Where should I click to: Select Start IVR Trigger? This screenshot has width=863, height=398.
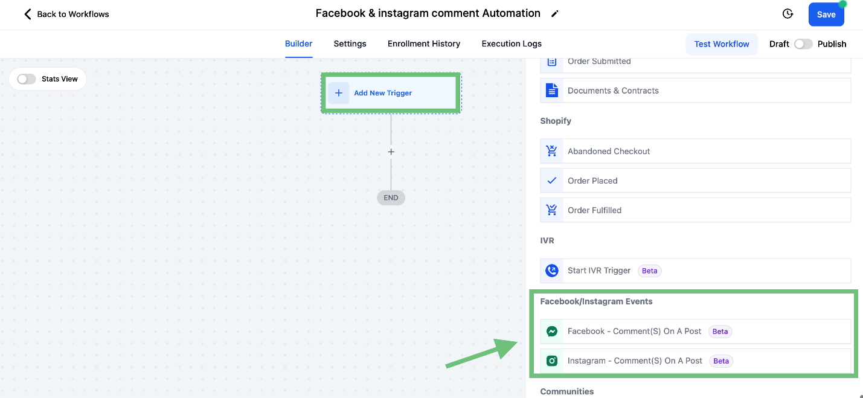695,271
